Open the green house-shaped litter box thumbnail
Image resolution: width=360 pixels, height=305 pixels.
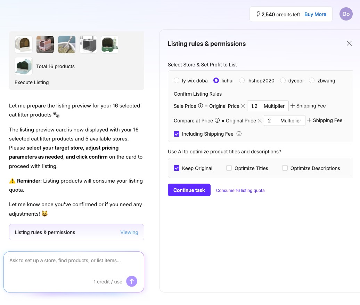[23, 66]
